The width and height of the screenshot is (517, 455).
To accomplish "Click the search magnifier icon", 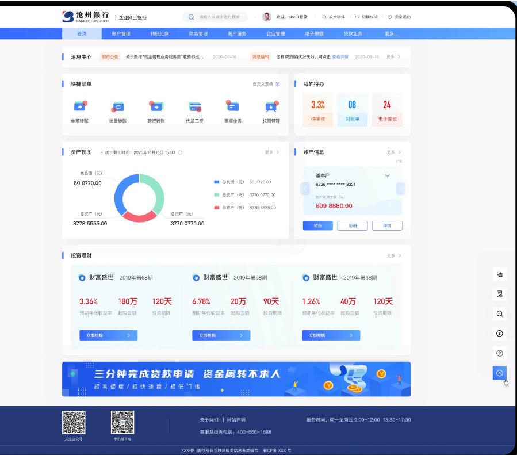I will click(x=192, y=17).
